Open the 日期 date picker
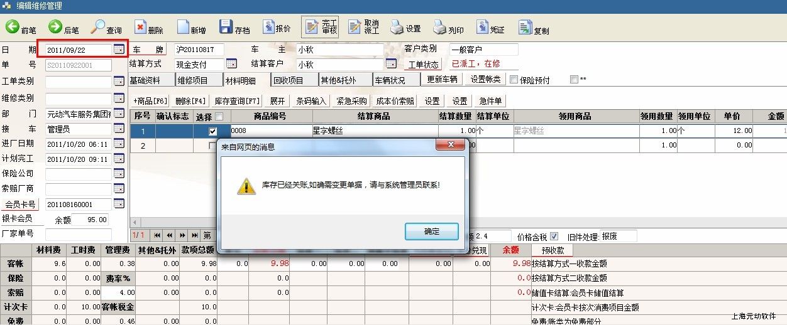This screenshot has height=325, width=787. (119, 49)
